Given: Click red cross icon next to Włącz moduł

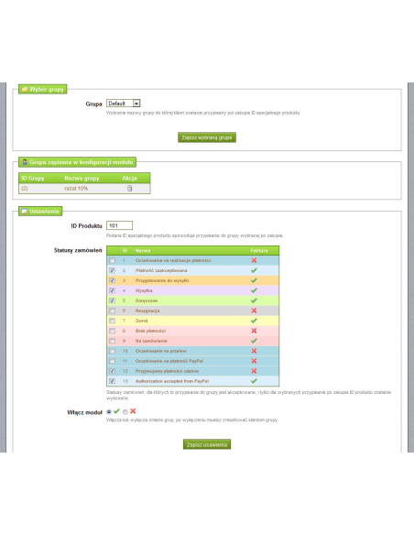Looking at the screenshot, I should point(133,411).
